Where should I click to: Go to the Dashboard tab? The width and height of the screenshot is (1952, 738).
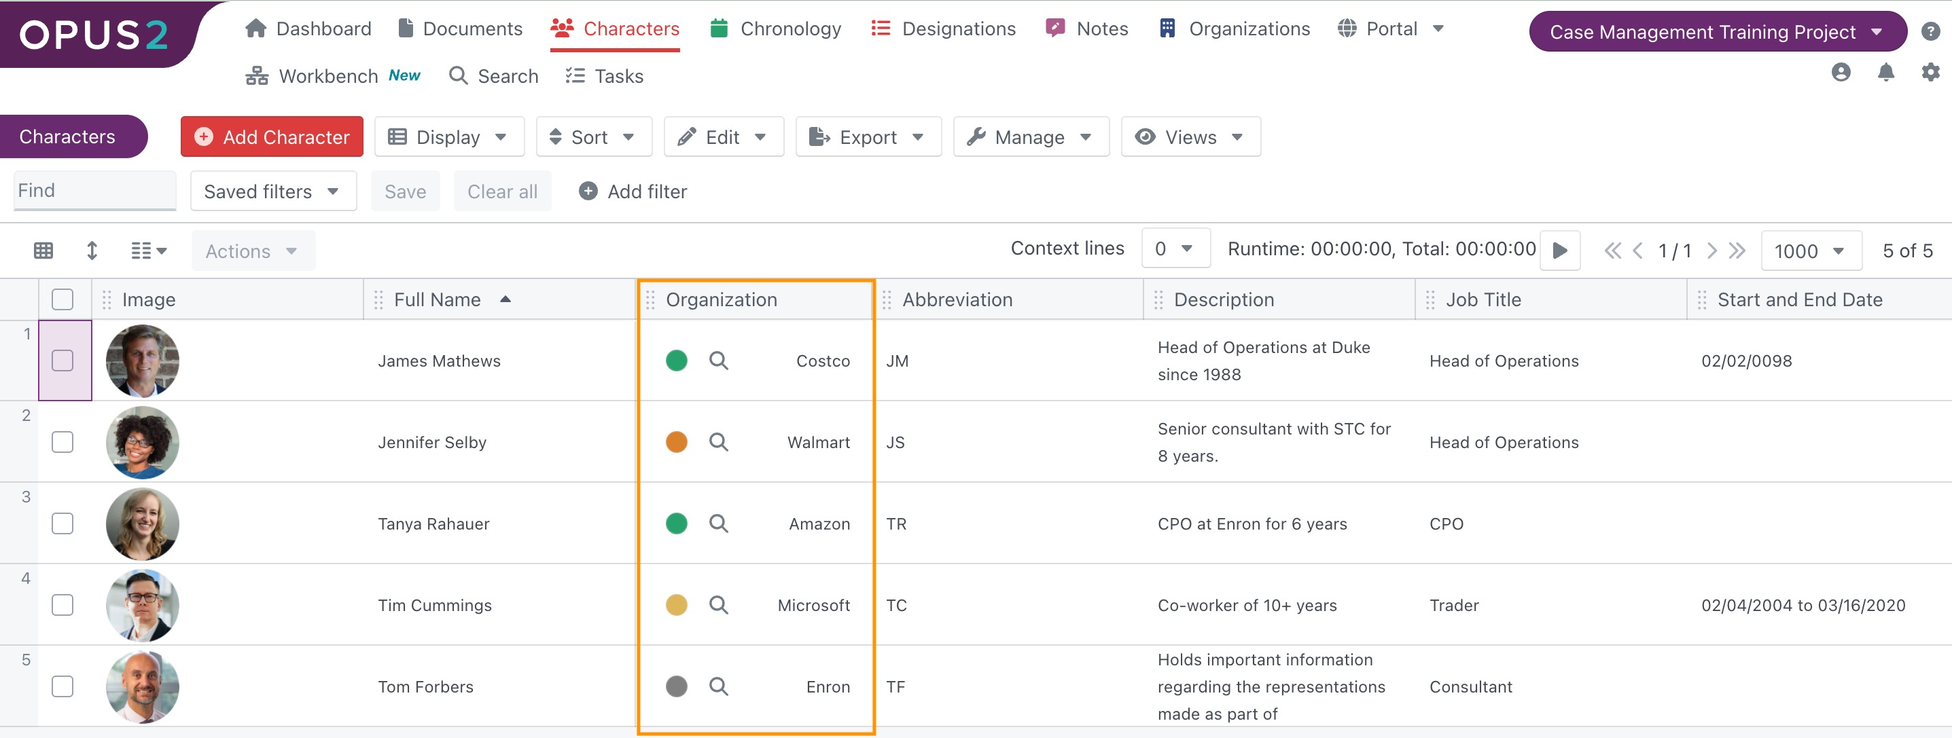coord(308,29)
